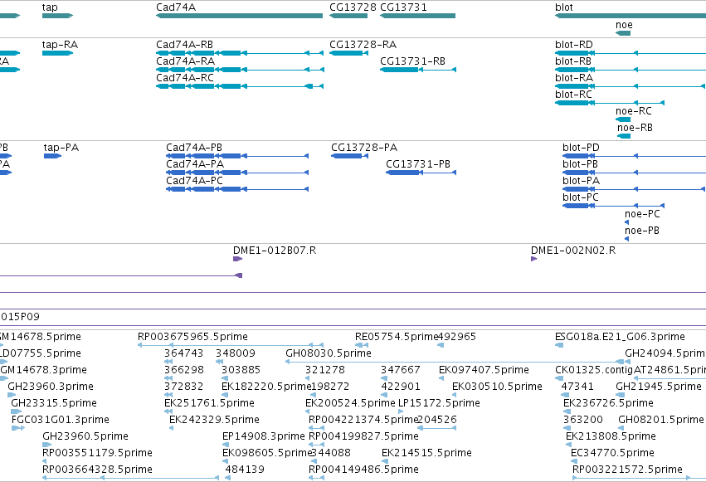
Task: Select the CG13731 gene label
Action: pyautogui.click(x=403, y=7)
